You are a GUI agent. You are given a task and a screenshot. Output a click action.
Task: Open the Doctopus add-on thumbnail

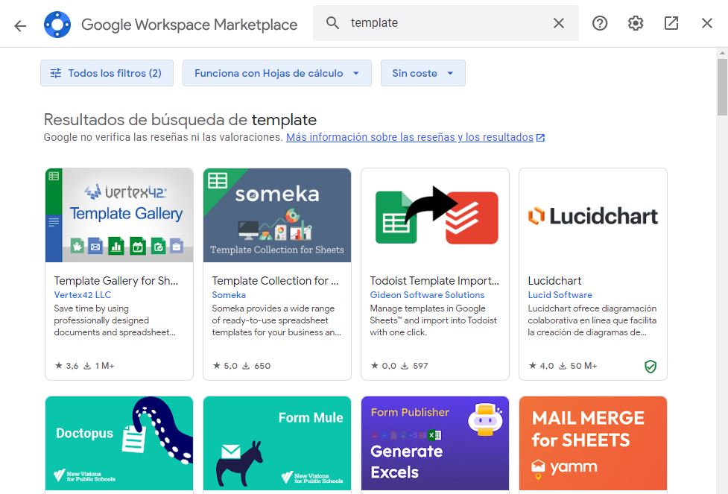click(119, 443)
